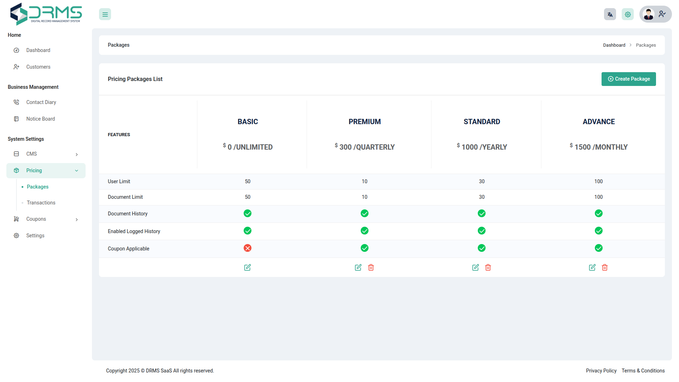Viewport: 679px width, 382px height.
Task: Click the edit icon for BASIC package
Action: point(248,267)
